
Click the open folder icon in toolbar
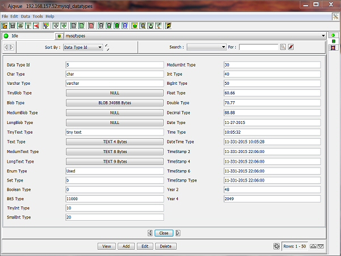(x=5, y=26)
